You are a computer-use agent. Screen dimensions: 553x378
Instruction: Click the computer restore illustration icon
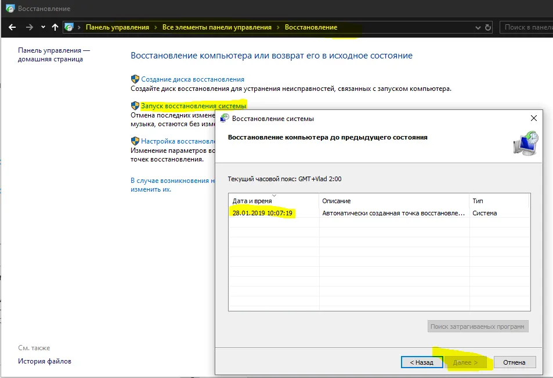click(x=526, y=143)
